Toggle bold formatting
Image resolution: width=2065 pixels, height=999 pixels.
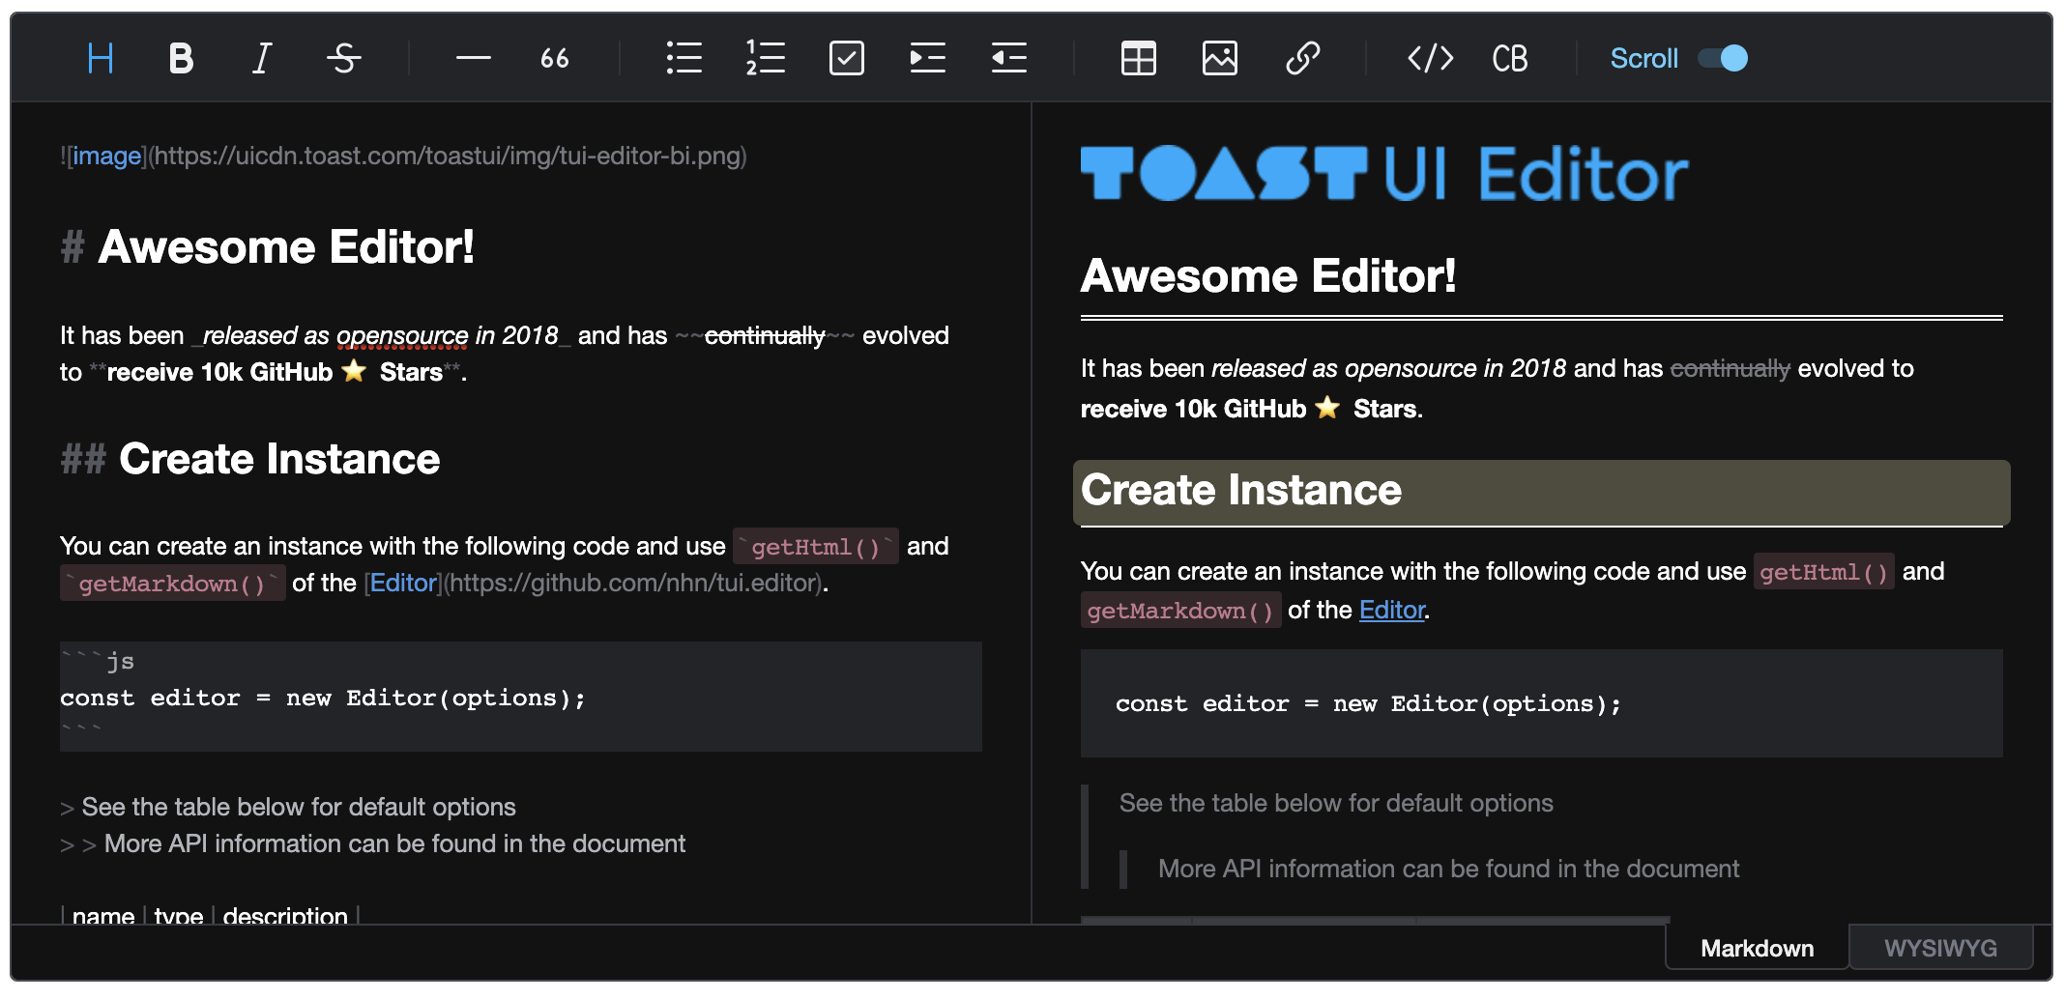click(x=181, y=59)
